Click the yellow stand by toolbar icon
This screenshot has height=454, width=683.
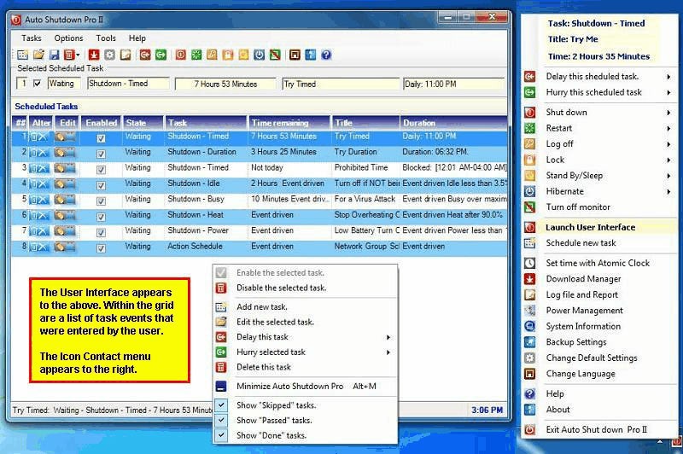243,55
